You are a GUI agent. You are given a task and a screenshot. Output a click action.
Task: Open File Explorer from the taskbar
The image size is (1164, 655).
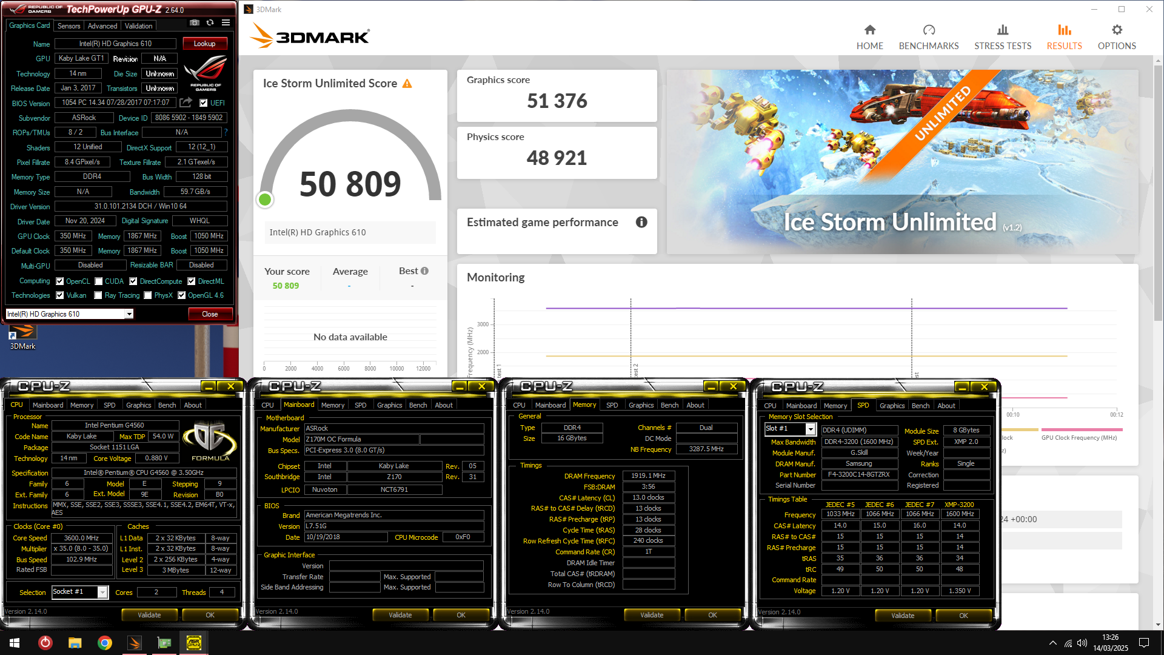click(x=75, y=643)
